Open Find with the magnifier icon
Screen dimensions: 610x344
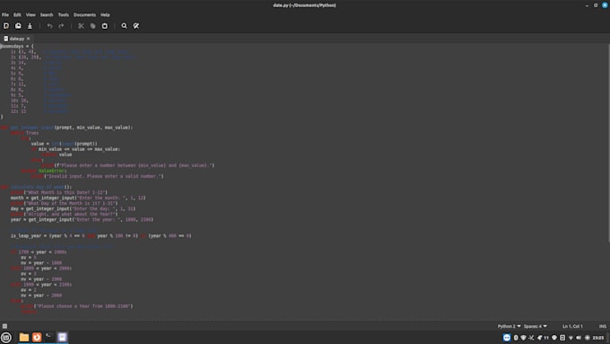click(x=124, y=26)
